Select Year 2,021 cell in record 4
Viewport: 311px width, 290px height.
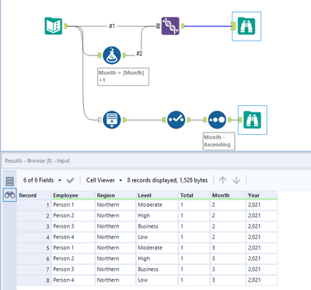click(x=262, y=237)
